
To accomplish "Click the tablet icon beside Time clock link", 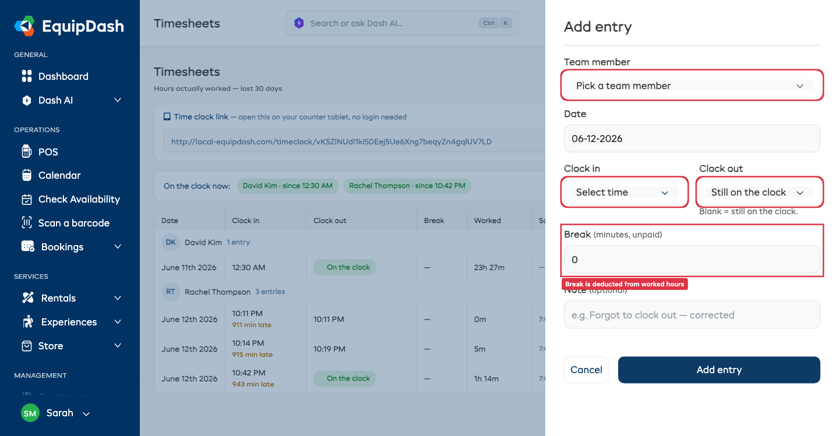I will pos(167,116).
